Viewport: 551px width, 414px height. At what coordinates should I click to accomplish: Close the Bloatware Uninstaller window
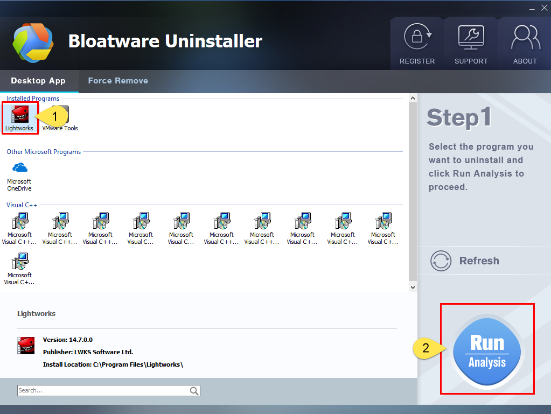[545, 8]
